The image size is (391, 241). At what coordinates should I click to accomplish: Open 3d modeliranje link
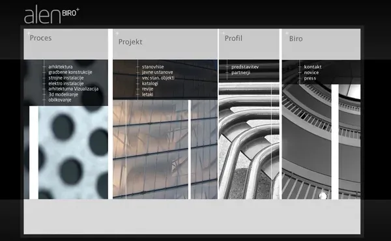[x=63, y=94]
